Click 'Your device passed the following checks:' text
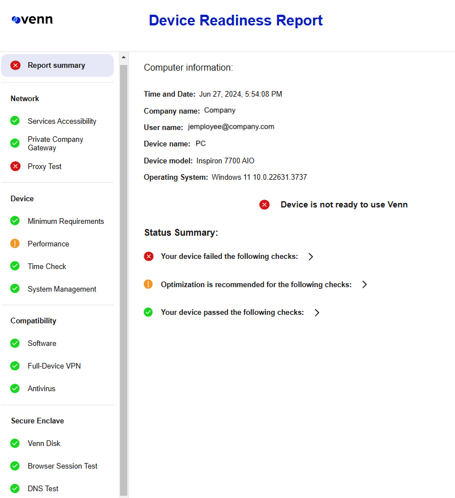Image resolution: width=455 pixels, height=498 pixels. [233, 312]
